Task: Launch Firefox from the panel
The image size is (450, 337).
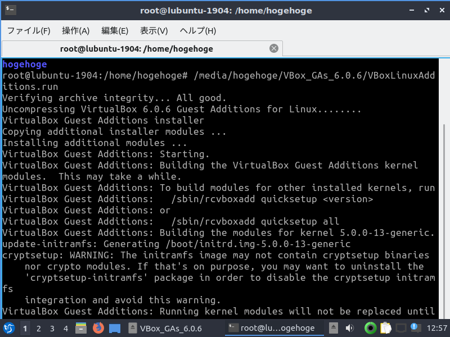Action: [98, 328]
